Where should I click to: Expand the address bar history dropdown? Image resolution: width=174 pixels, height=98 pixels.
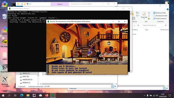pyautogui.click(x=135, y=25)
